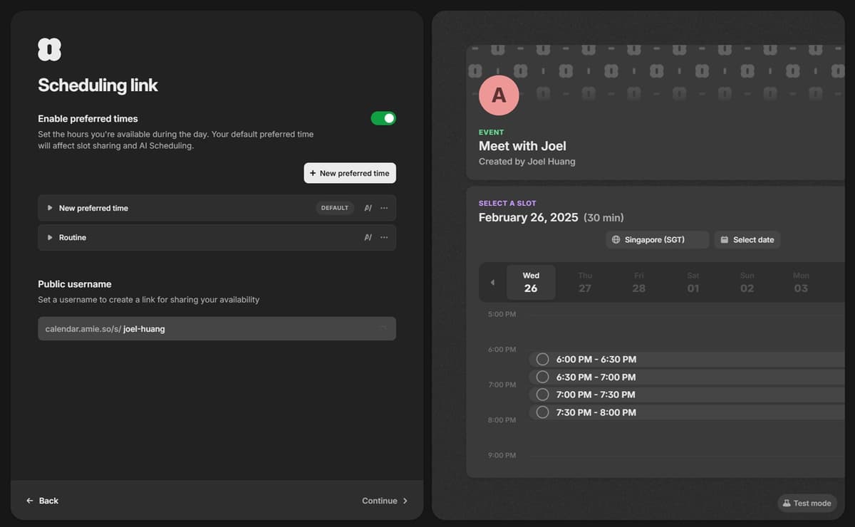Expand the Routine preferred time row
Image resolution: width=855 pixels, height=527 pixels.
pos(50,237)
